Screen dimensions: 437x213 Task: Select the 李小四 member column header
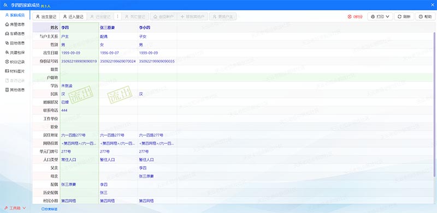[157, 28]
